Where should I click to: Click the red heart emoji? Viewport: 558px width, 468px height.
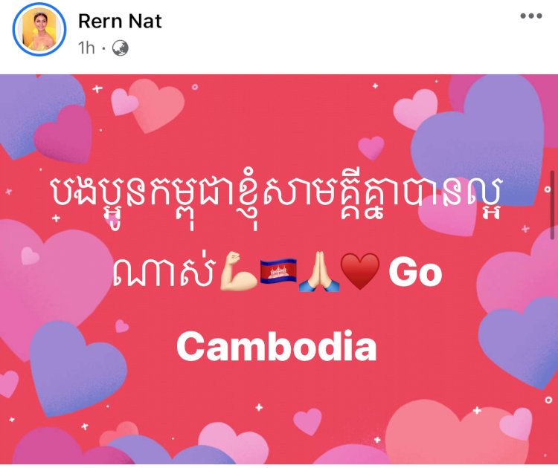coord(360,271)
